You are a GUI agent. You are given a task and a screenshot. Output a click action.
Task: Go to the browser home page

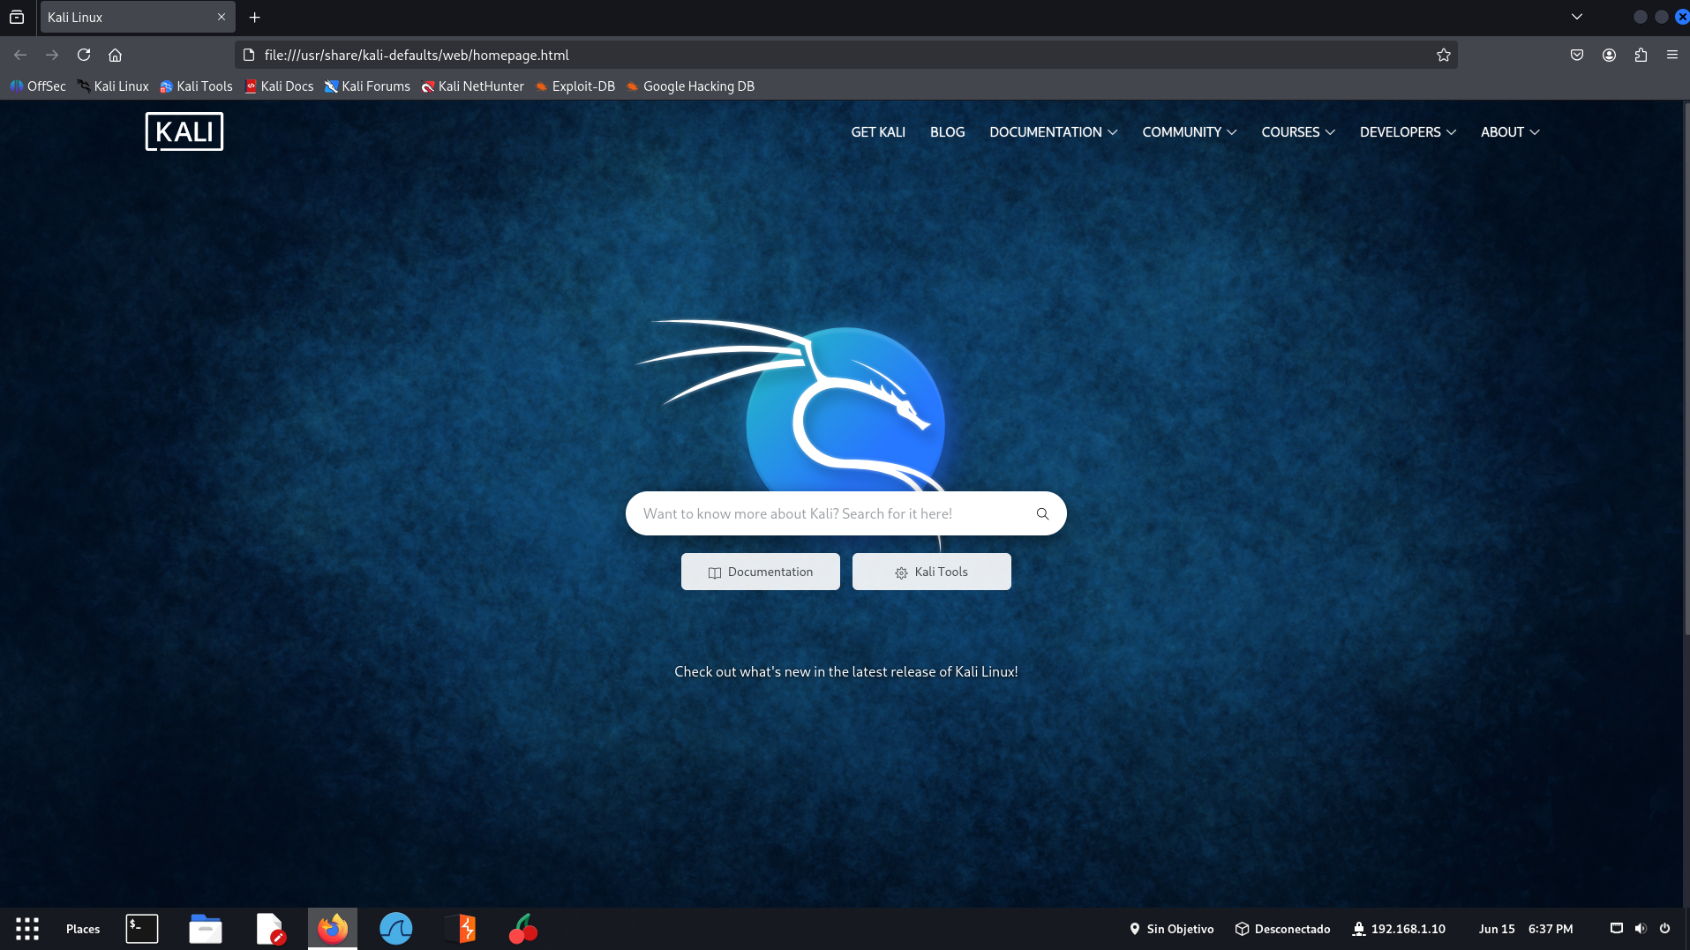[x=115, y=55]
